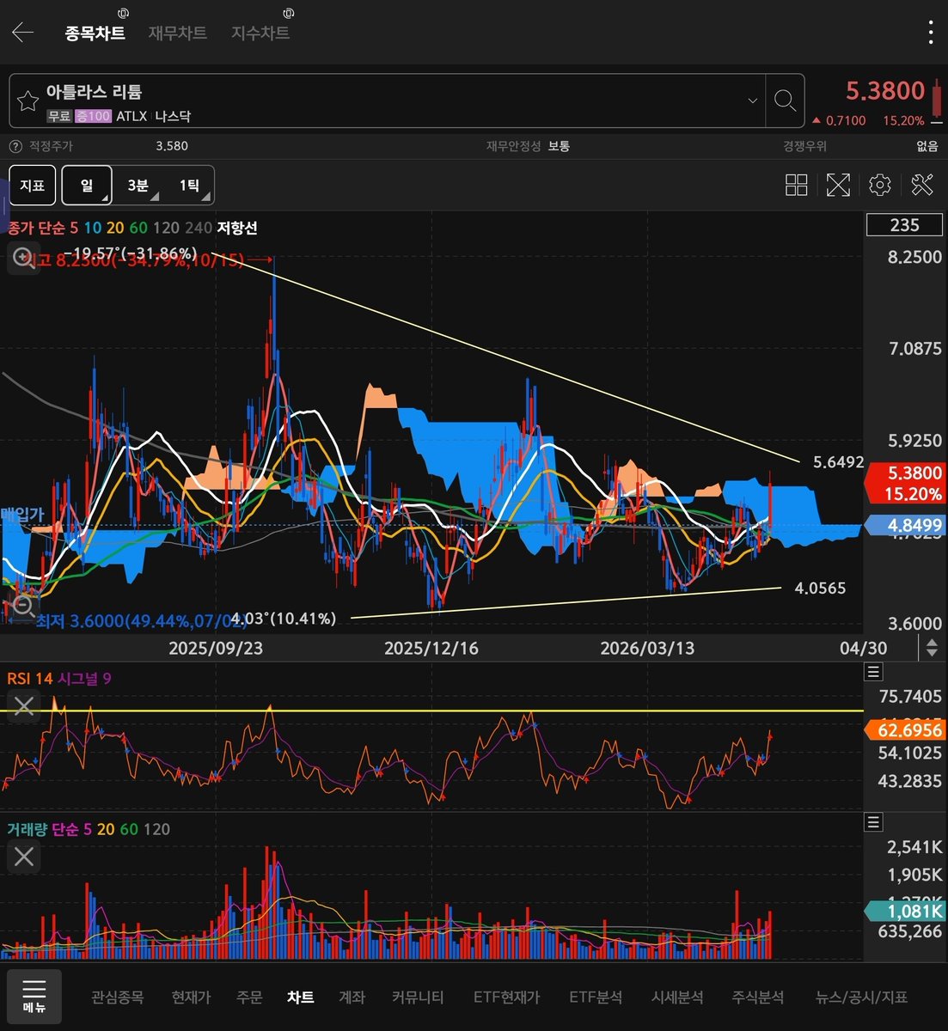Open drawing tools wrench icon
This screenshot has width=948, height=1031.
click(x=921, y=185)
